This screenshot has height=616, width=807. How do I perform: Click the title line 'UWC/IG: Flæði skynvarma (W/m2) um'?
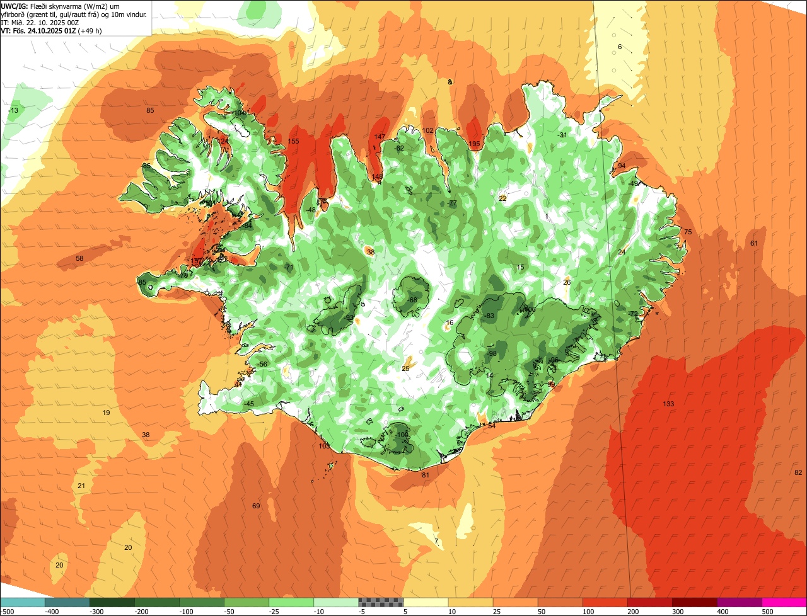(61, 5)
